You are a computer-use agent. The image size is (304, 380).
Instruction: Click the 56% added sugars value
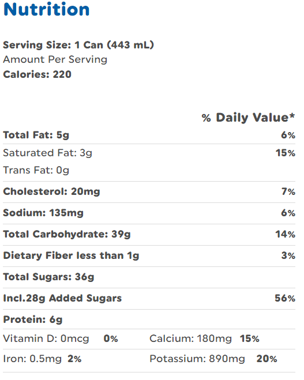[285, 298]
